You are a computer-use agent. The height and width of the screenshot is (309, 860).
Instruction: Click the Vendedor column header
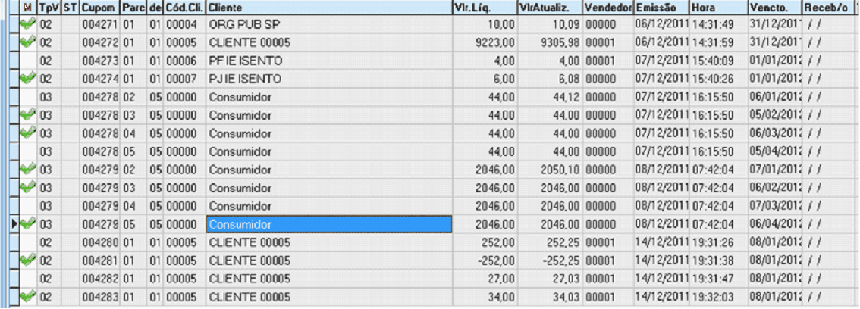[608, 7]
